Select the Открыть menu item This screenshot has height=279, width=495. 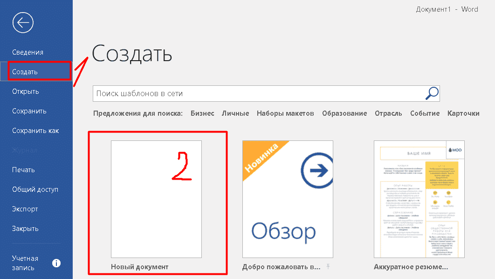[x=26, y=91]
